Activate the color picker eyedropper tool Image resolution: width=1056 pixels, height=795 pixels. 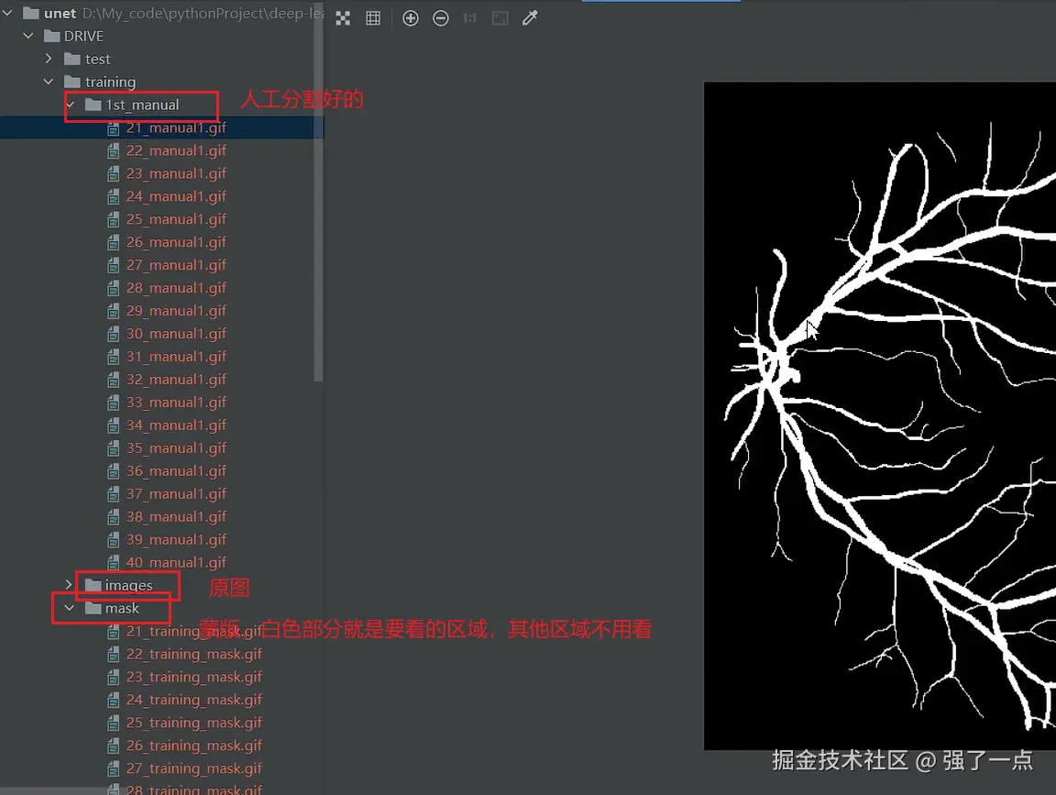click(530, 18)
